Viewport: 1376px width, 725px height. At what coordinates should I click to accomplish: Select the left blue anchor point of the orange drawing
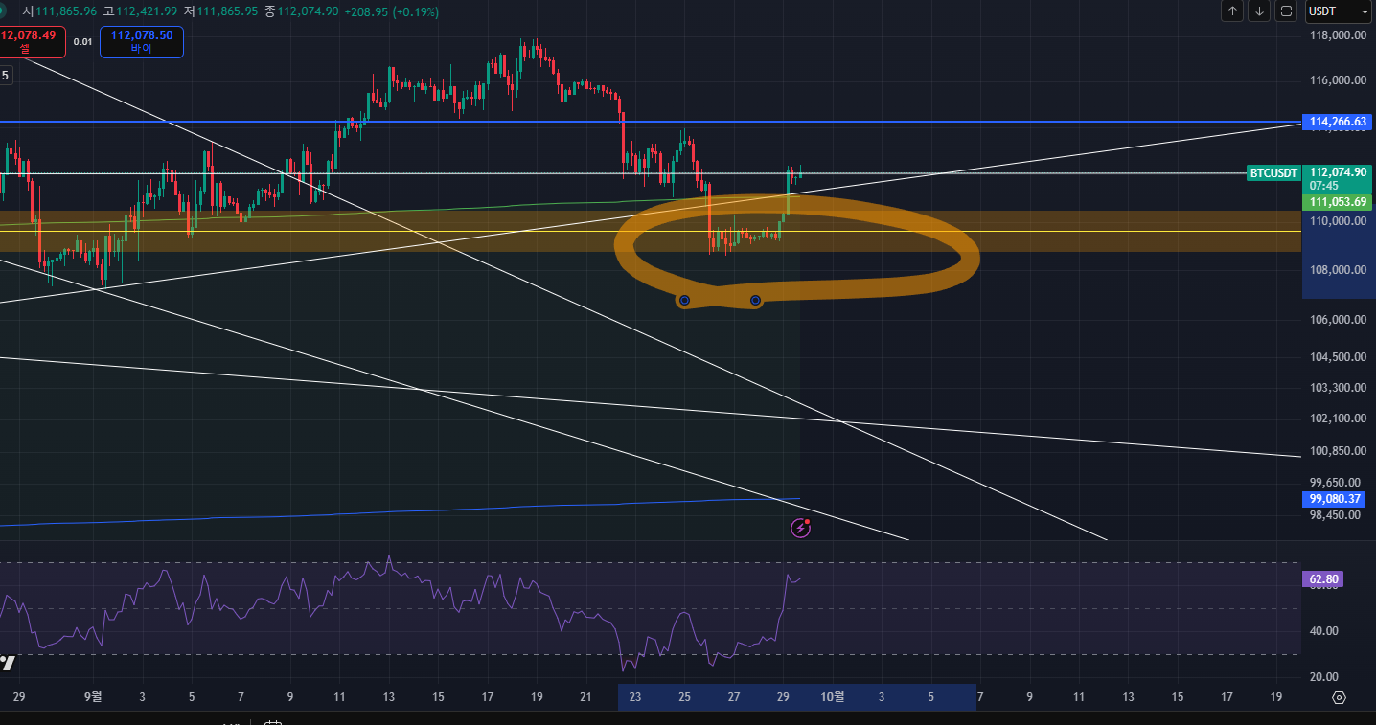(684, 301)
